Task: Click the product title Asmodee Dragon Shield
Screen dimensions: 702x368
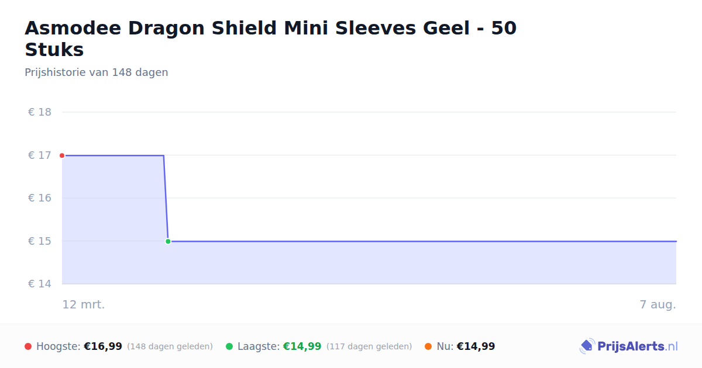Action: pos(271,39)
